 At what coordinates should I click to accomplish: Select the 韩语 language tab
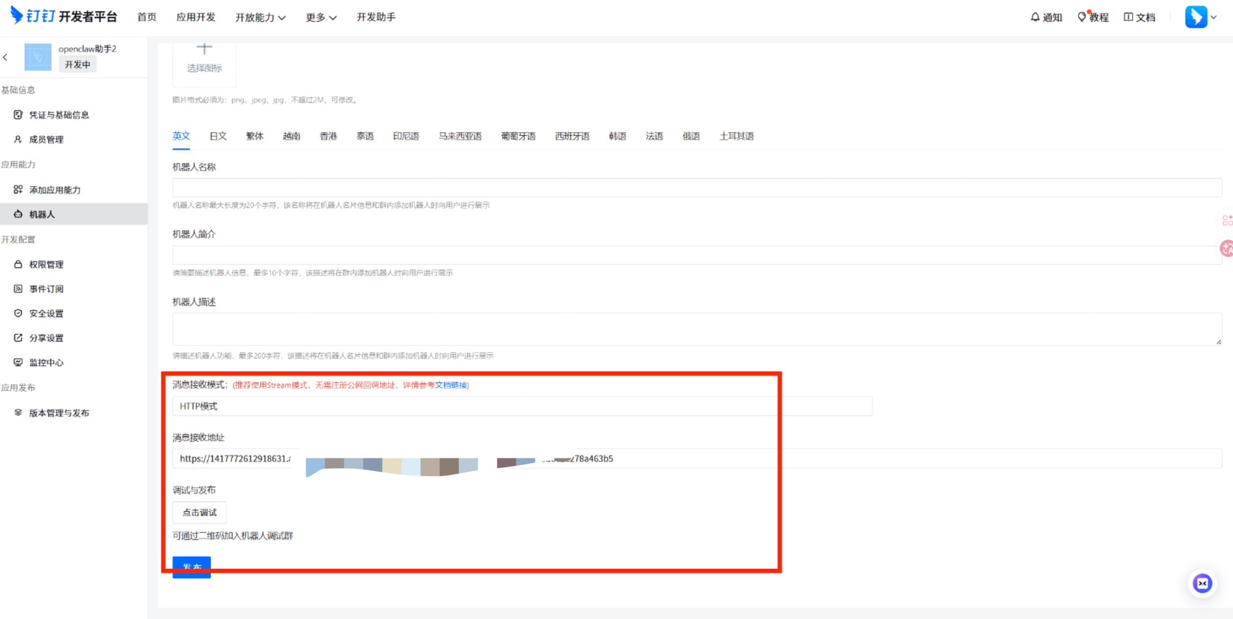(617, 136)
